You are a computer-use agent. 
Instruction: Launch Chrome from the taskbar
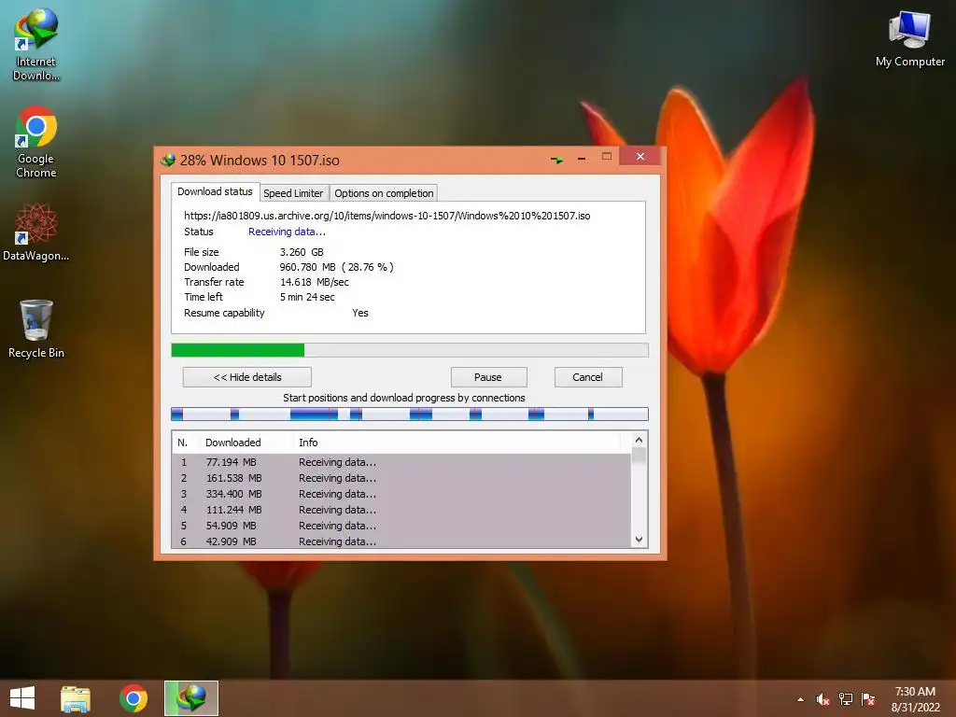click(x=133, y=698)
